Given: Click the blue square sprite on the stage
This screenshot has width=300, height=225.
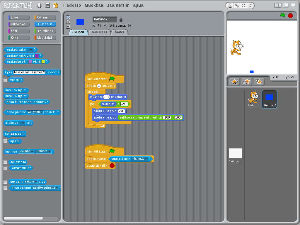Looking at the screenshot, I should coord(252,72).
